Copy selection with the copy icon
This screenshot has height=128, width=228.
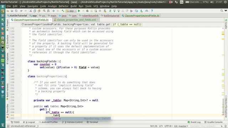coord(35,11)
